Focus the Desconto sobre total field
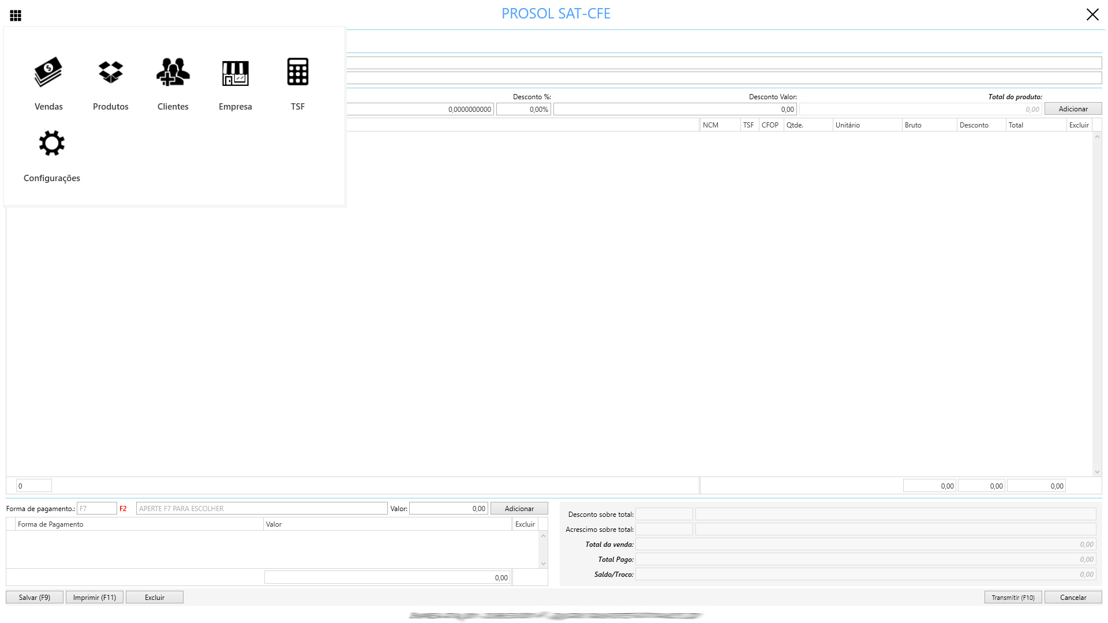Screen dimensions: 1108x623 (664, 515)
